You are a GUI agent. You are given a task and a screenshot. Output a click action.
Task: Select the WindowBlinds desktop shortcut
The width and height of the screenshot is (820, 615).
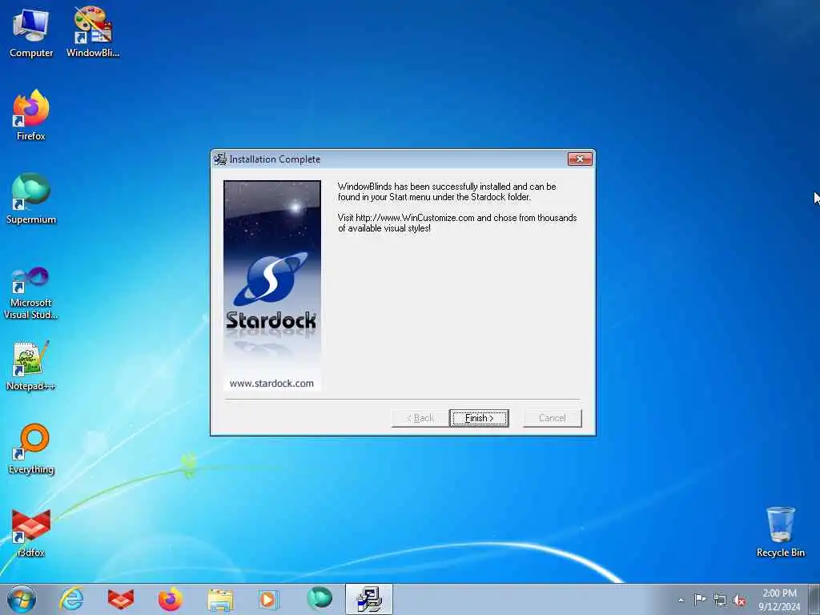pyautogui.click(x=93, y=32)
